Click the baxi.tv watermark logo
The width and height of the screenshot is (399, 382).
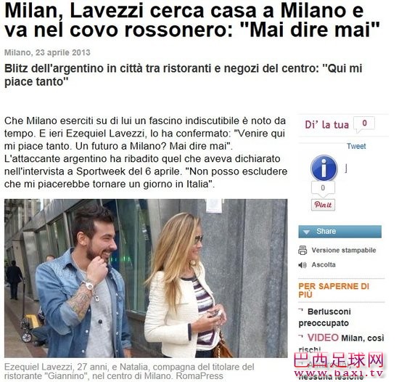[339, 365]
